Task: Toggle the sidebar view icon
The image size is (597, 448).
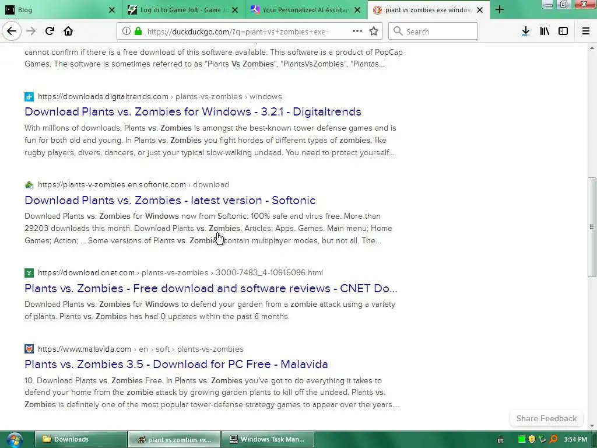Action: pyautogui.click(x=563, y=32)
